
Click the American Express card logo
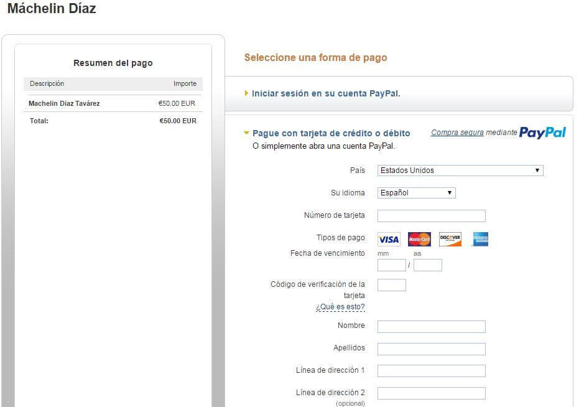point(480,239)
